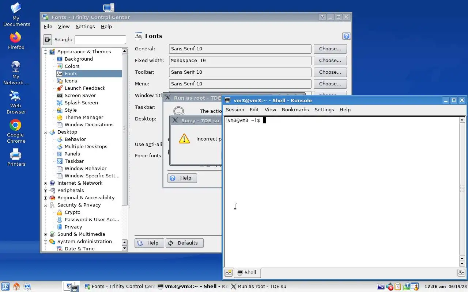468x292 pixels.
Task: Click Help button in Run as root dialog
Action: point(182,178)
